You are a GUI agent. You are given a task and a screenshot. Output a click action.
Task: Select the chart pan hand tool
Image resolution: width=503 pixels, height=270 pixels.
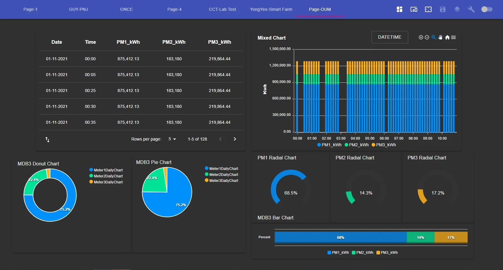(x=440, y=37)
